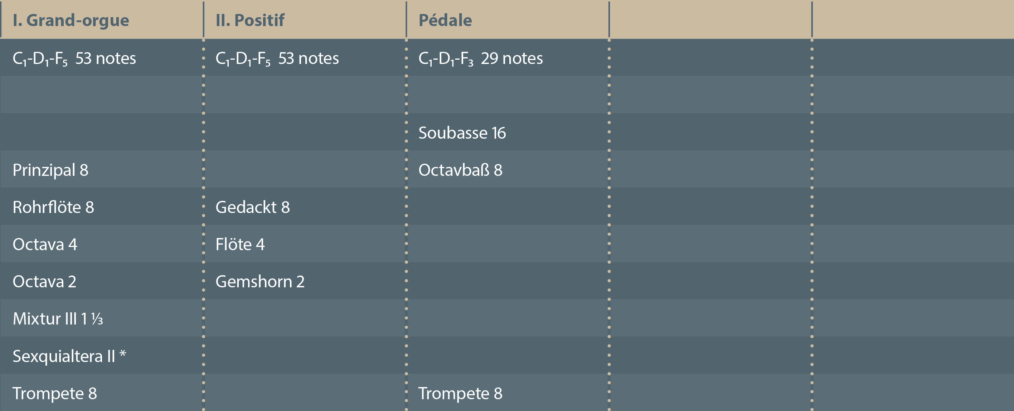Screen dimensions: 1014x411
Task: Select the Octava 4 stop
Action: pos(45,244)
